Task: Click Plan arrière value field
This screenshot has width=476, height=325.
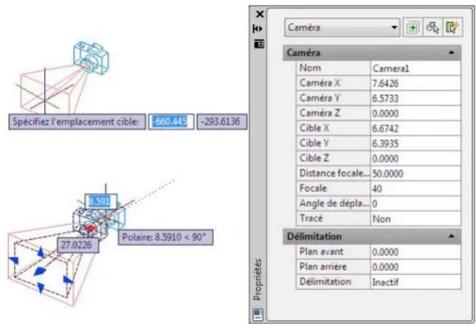Action: pos(416,267)
